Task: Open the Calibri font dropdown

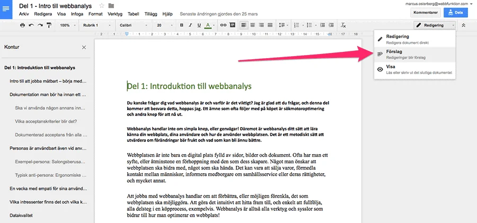Action: (x=133, y=25)
